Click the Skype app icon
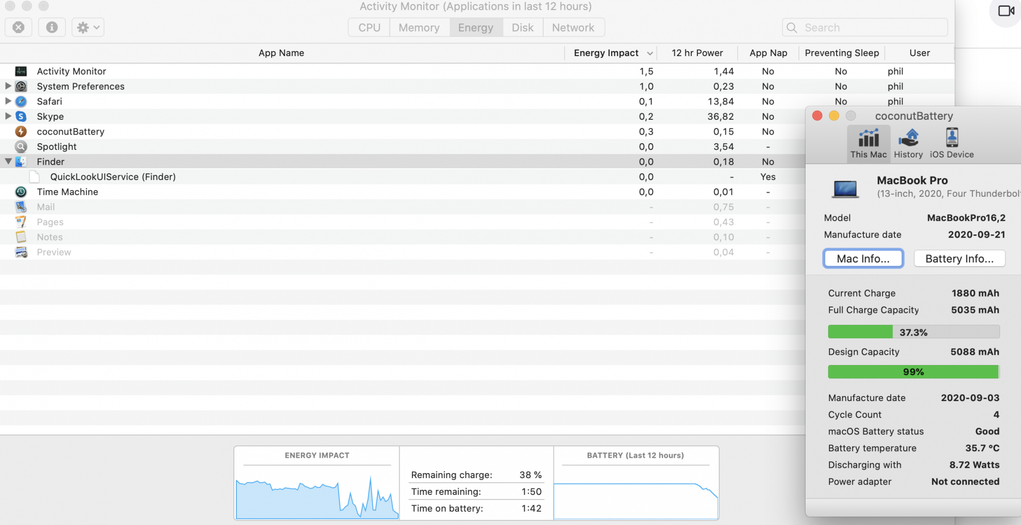This screenshot has height=525, width=1021. (x=21, y=116)
